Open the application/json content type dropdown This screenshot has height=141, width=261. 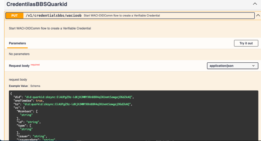tap(232, 66)
